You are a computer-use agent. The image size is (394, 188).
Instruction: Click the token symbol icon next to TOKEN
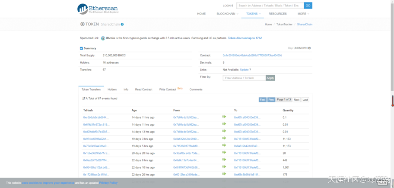click(83, 24)
